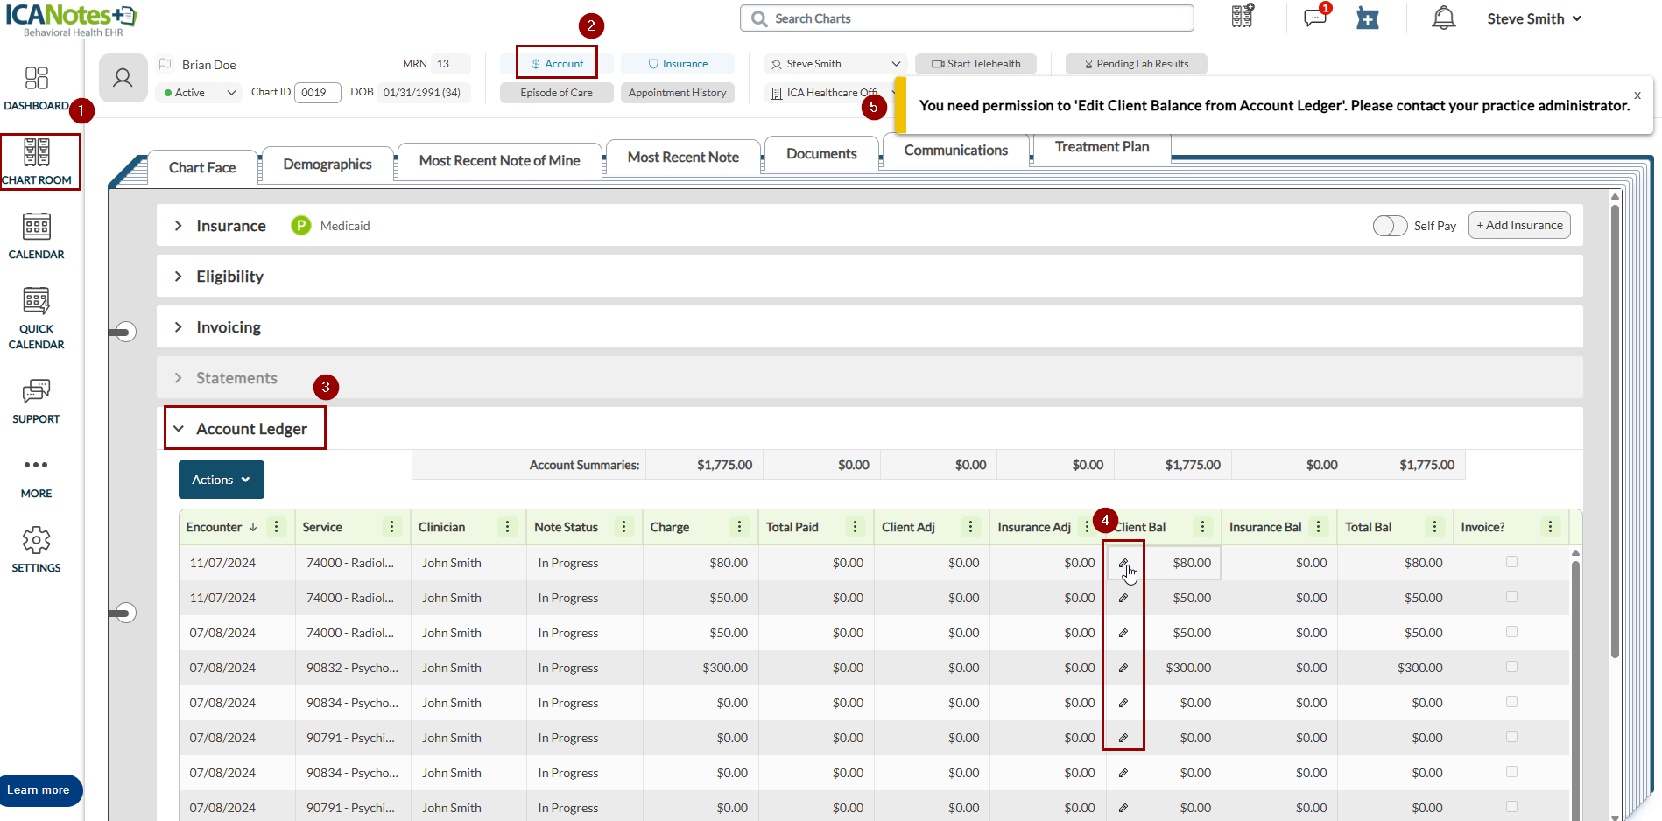The image size is (1662, 821).
Task: Check Invoice box for 07/08/2024 $50.00 row
Action: click(1511, 632)
